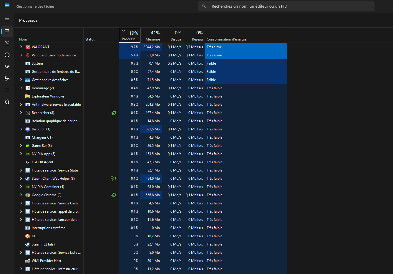Click the Processus page title
Image resolution: width=393 pixels, height=274 pixels.
pos(28,20)
